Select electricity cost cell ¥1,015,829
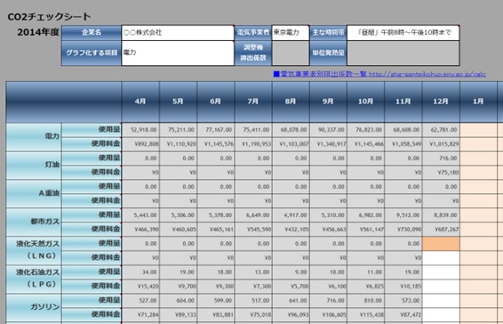503x324 pixels. pos(441,144)
